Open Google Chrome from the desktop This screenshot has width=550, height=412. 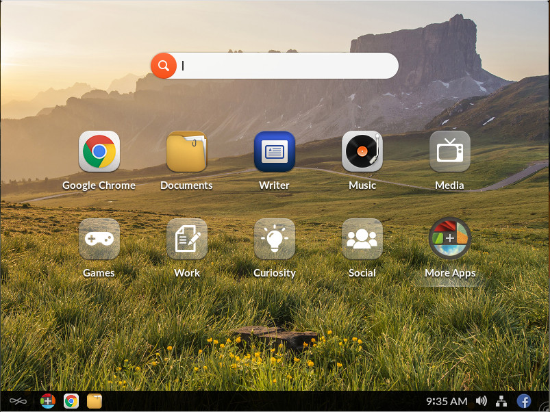click(x=99, y=151)
